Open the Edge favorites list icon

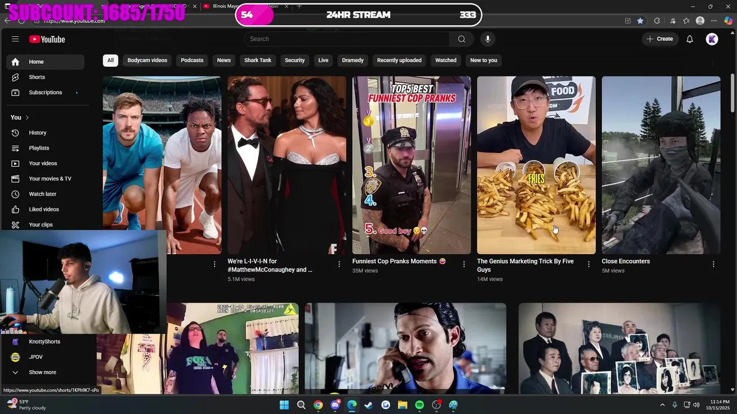(x=686, y=21)
